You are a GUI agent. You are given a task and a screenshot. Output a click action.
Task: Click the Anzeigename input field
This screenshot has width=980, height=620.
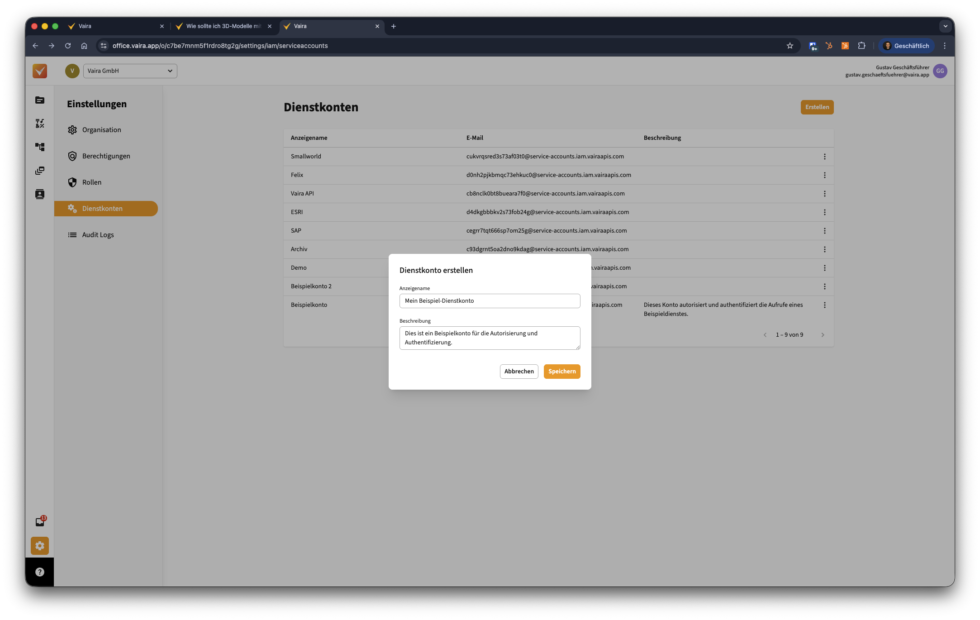click(490, 301)
